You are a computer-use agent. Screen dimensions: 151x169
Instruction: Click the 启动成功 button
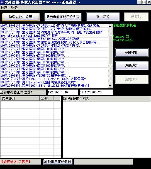point(132,66)
